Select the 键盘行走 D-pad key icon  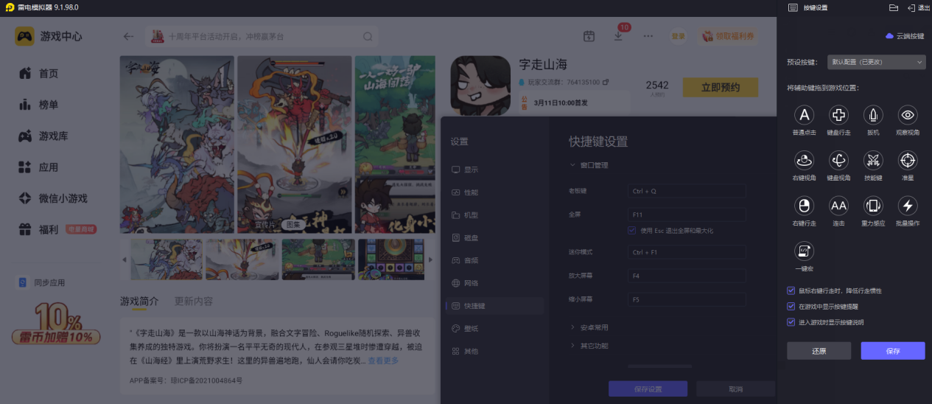838,115
